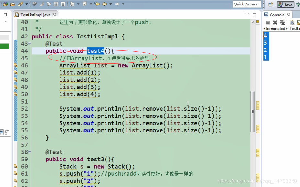Collapse the test3 method at line 58
The width and height of the screenshot is (300, 187).
coord(29,152)
